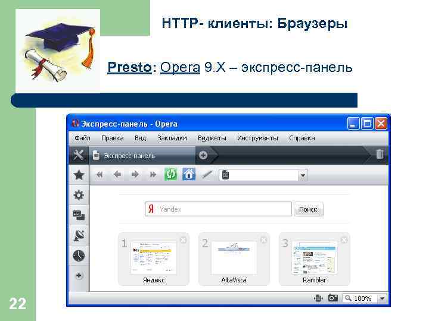
Task: Go to the Home page
Action: pyautogui.click(x=189, y=174)
